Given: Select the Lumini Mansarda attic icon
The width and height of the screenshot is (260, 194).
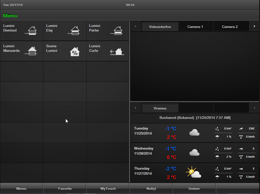Looking at the screenshot, I should click(x=31, y=51).
